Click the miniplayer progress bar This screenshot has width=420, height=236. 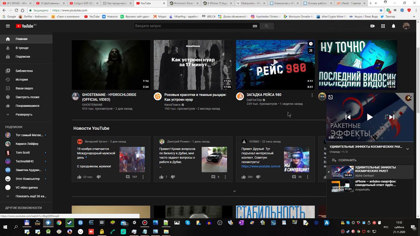click(x=370, y=142)
